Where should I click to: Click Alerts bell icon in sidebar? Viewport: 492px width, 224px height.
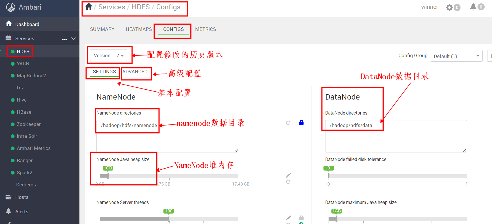[x=9, y=211]
